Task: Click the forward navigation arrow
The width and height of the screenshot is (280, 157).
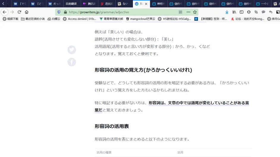Action: point(12,12)
